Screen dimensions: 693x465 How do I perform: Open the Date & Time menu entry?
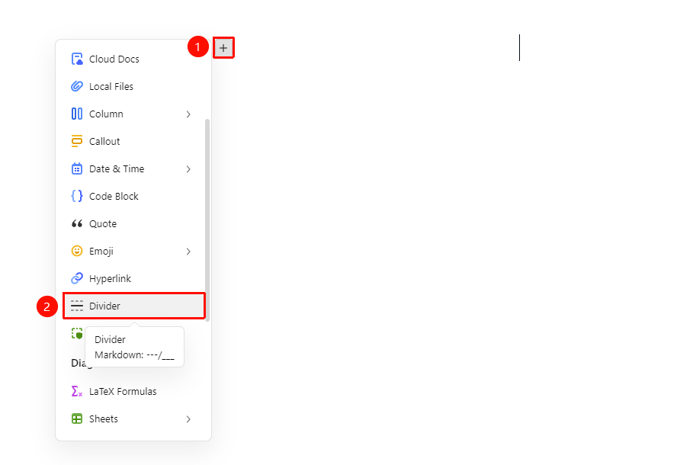pos(133,168)
